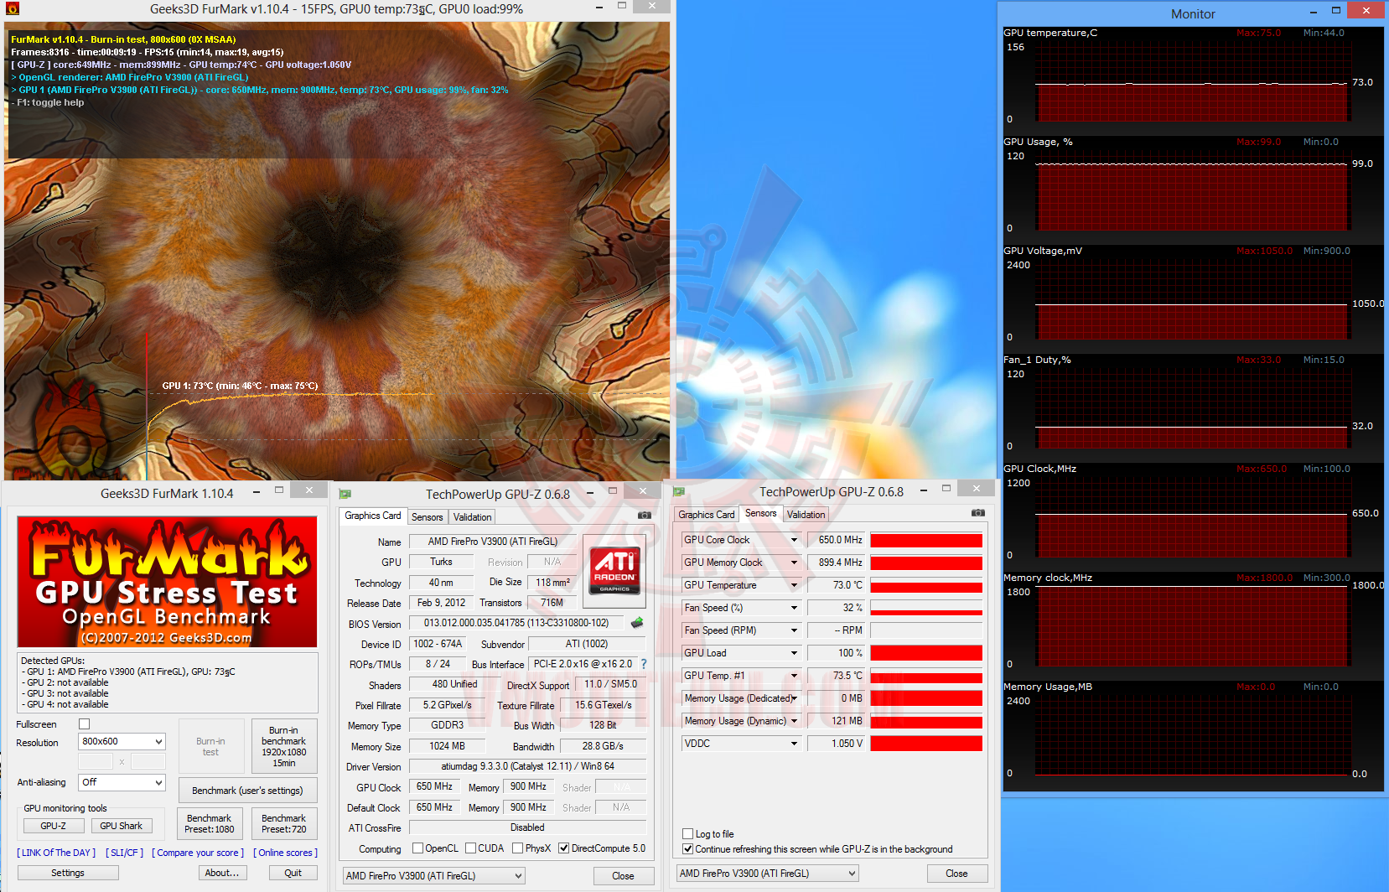Open the FurMark About dialog

coord(222,873)
